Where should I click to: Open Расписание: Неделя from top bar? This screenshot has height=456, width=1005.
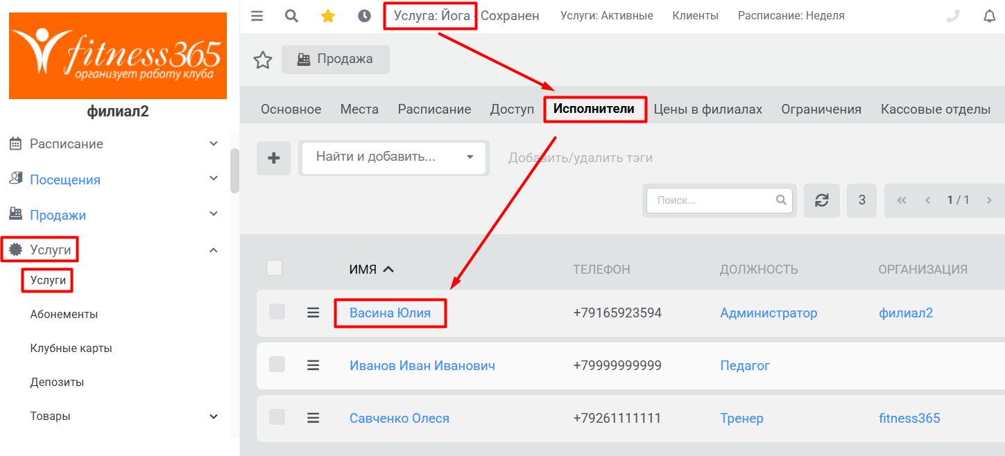[791, 15]
